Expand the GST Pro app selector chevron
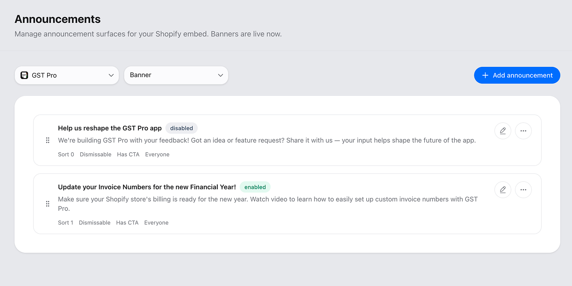This screenshot has width=572, height=286. (111, 75)
